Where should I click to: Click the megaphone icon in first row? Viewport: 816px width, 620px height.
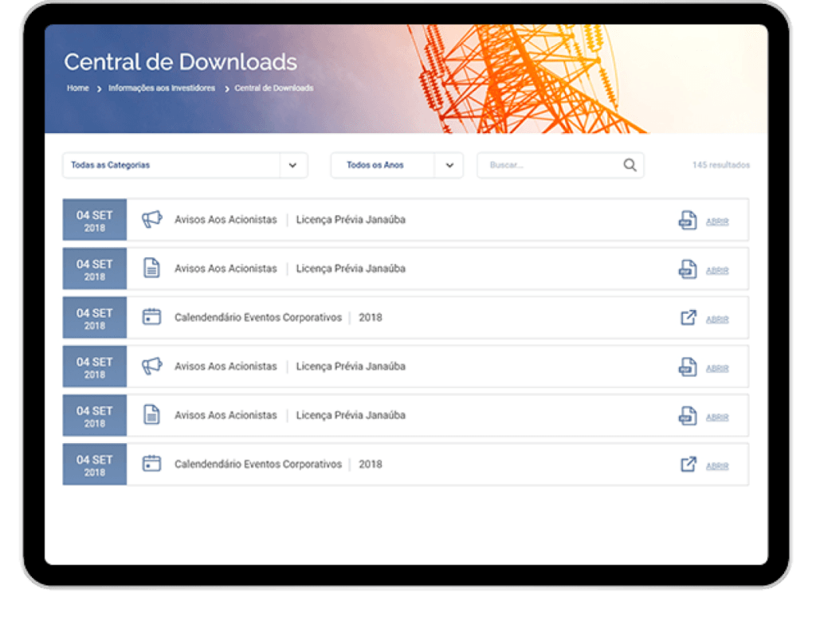(151, 219)
